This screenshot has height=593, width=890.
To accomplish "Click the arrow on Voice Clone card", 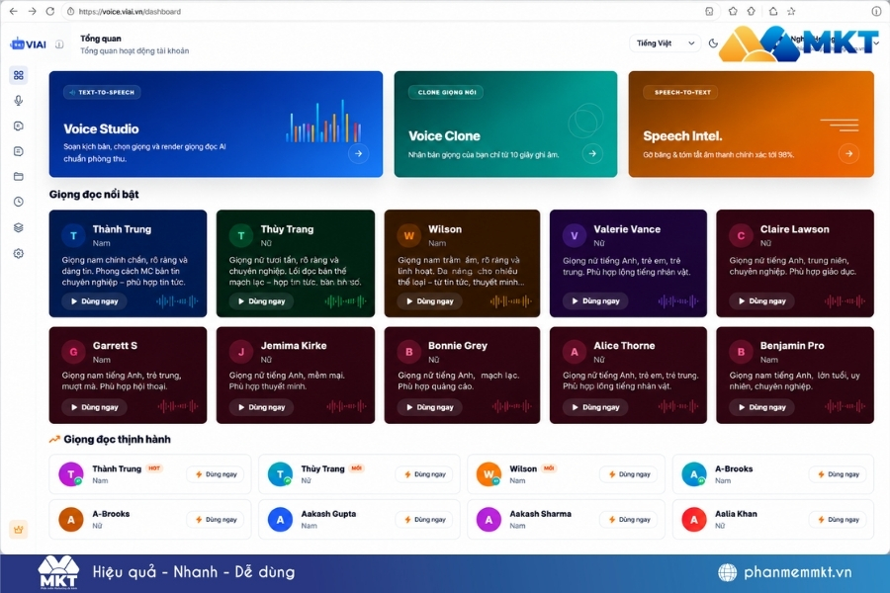I will click(592, 153).
